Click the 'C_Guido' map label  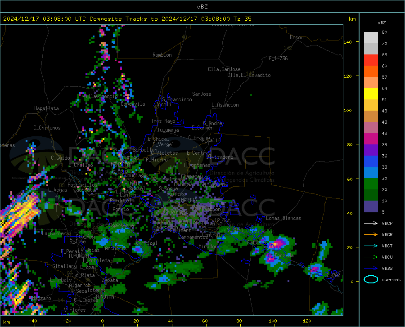[60, 158]
